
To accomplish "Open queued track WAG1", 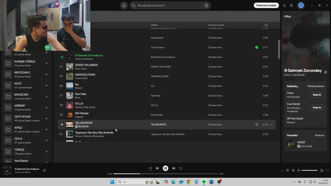I will [x=301, y=142].
